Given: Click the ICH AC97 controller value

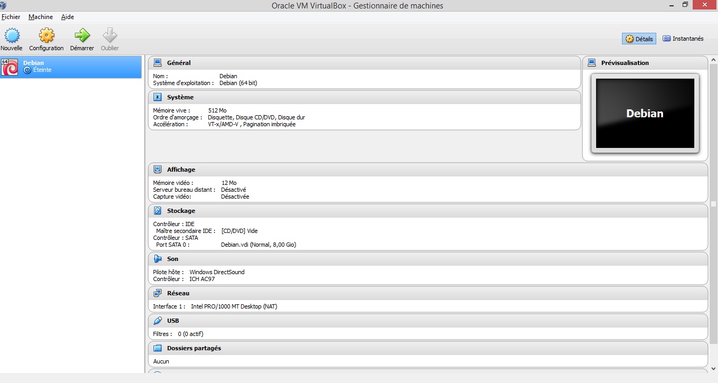Looking at the screenshot, I should click(x=202, y=279).
